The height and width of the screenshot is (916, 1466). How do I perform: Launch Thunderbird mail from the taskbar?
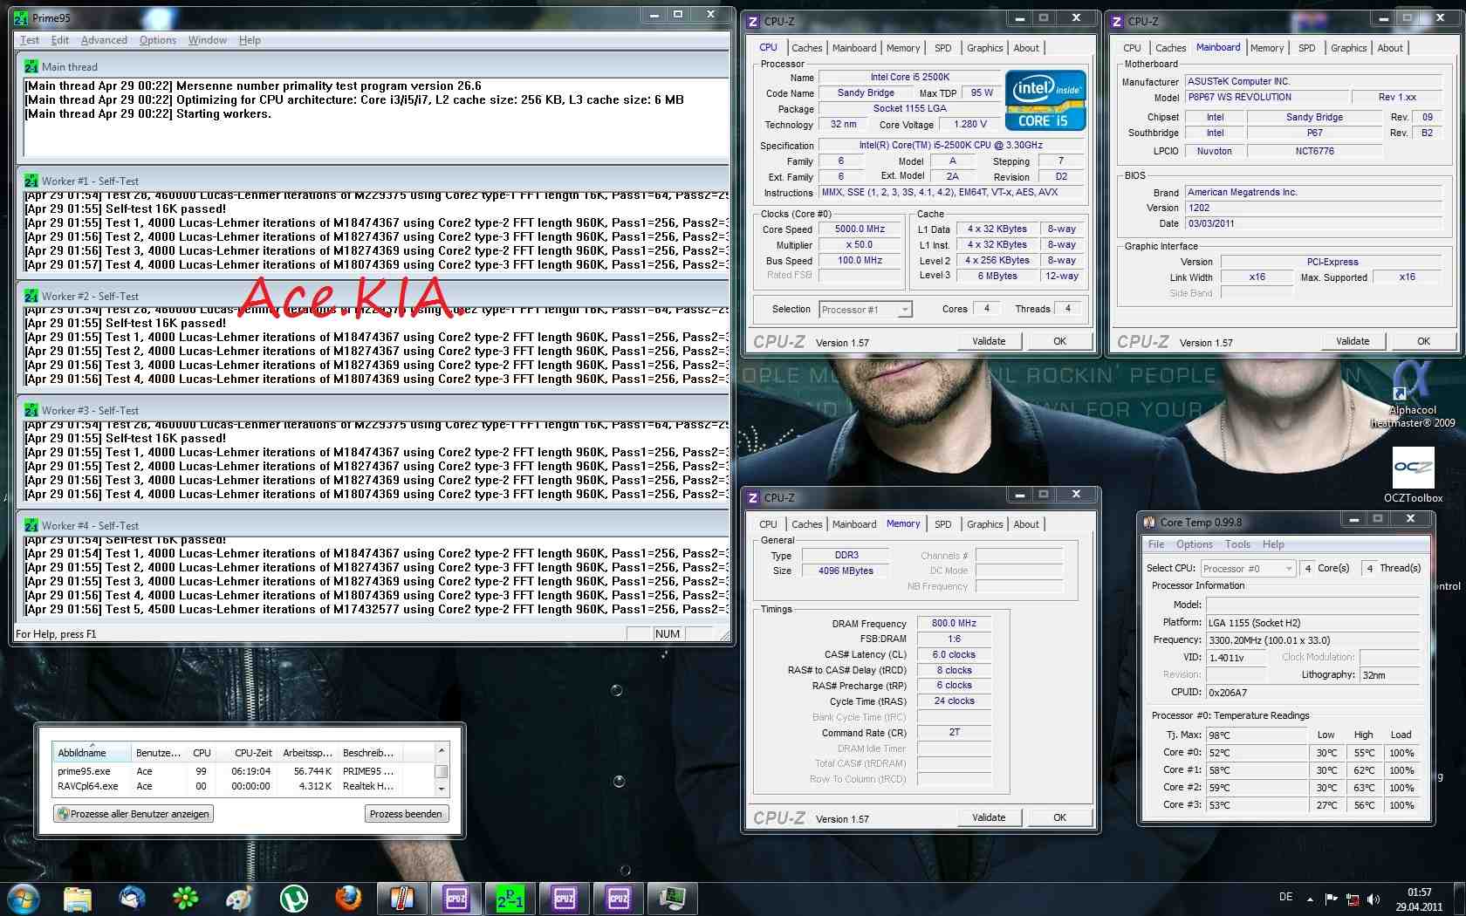pyautogui.click(x=132, y=898)
